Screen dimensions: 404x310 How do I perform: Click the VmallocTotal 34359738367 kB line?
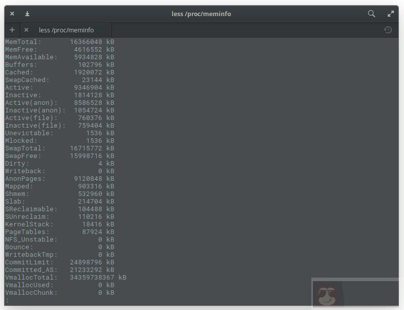[66, 278]
